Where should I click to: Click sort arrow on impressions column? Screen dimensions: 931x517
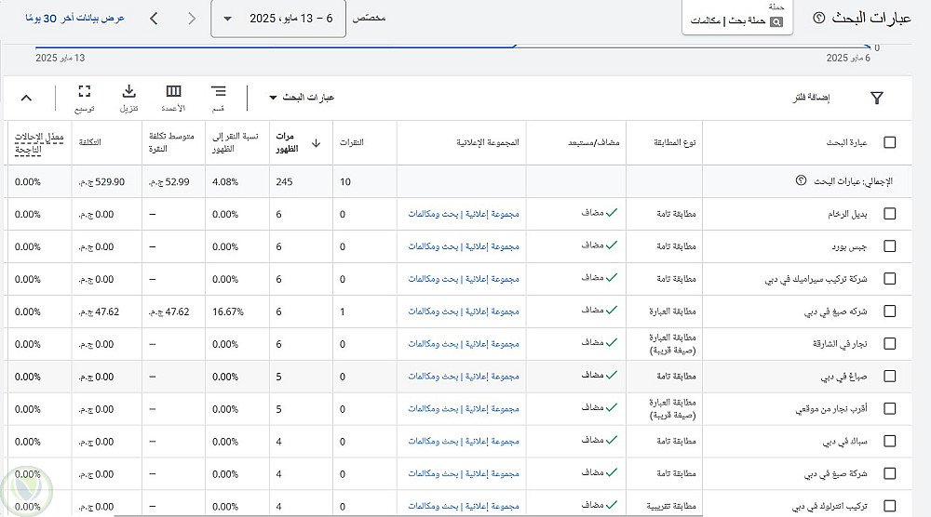click(316, 142)
